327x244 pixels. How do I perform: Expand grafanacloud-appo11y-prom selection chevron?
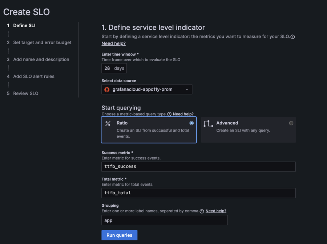[187, 89]
